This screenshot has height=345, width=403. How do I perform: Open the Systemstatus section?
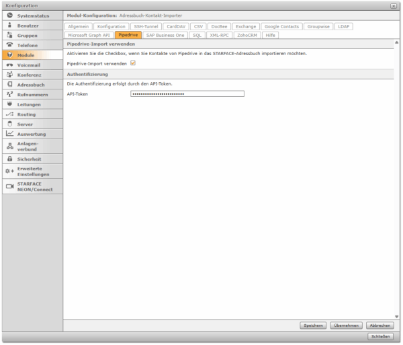click(33, 15)
